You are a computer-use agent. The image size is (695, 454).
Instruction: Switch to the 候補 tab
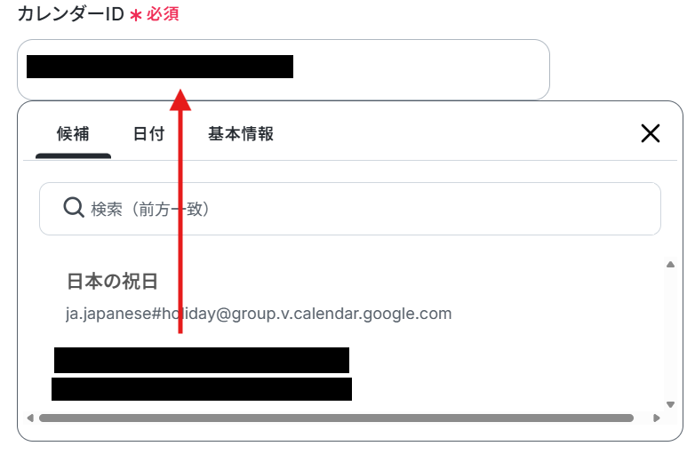tap(73, 134)
